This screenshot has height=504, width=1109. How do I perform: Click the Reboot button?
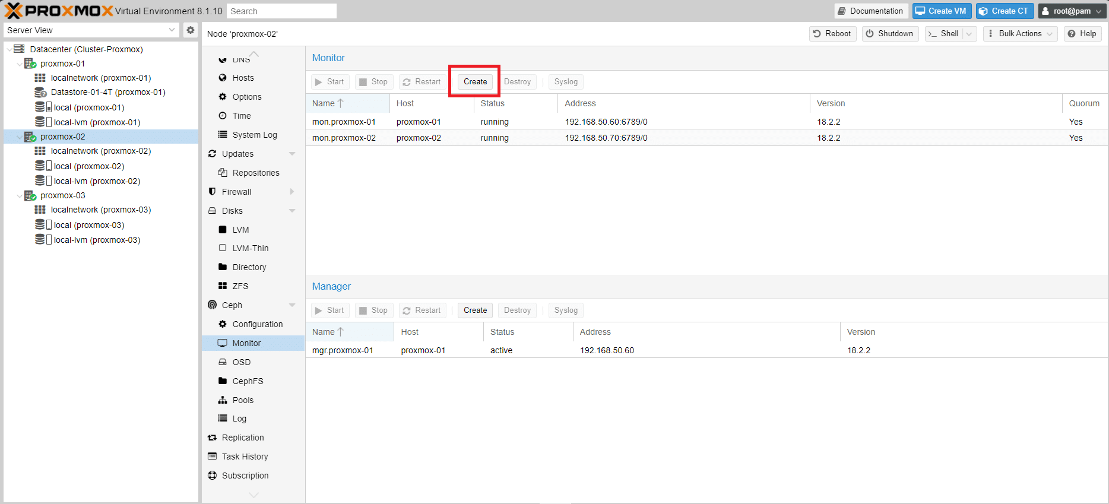(x=832, y=34)
